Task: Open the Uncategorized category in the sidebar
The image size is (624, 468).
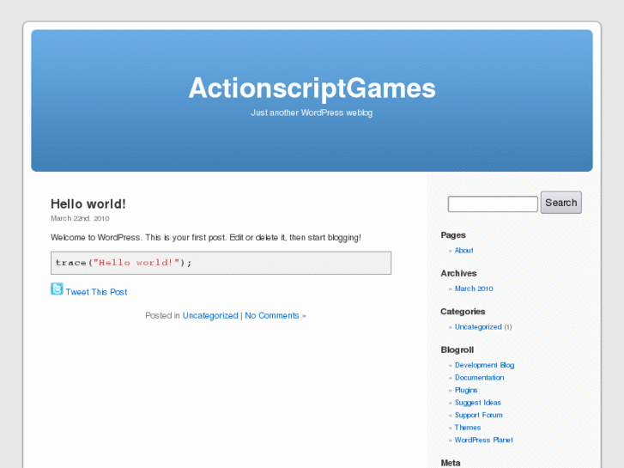Action: coord(478,327)
